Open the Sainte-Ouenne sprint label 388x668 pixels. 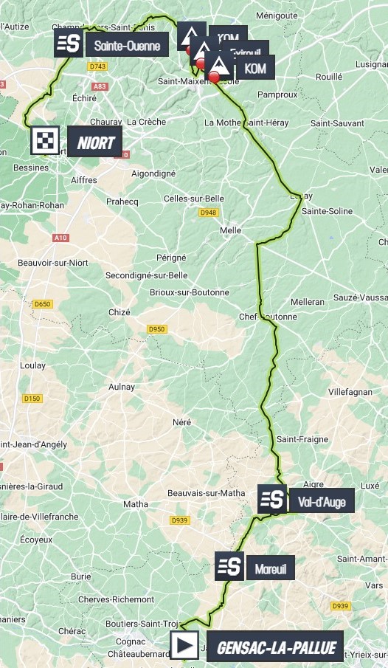click(x=127, y=45)
